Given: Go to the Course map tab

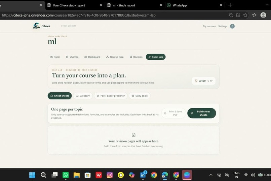Looking at the screenshot, I should (x=115, y=57).
